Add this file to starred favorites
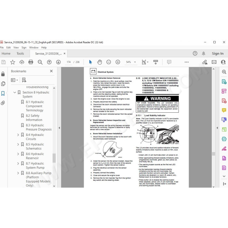Viewport: 228px width, 228px height. [x=13, y=62]
